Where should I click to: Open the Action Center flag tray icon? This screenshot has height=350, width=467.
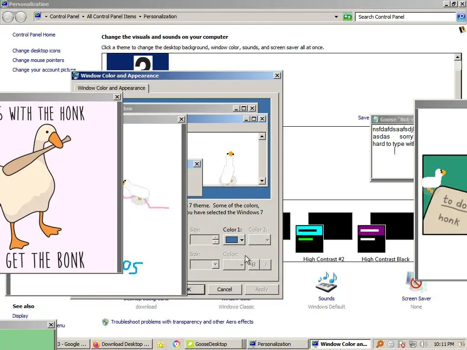click(401, 345)
